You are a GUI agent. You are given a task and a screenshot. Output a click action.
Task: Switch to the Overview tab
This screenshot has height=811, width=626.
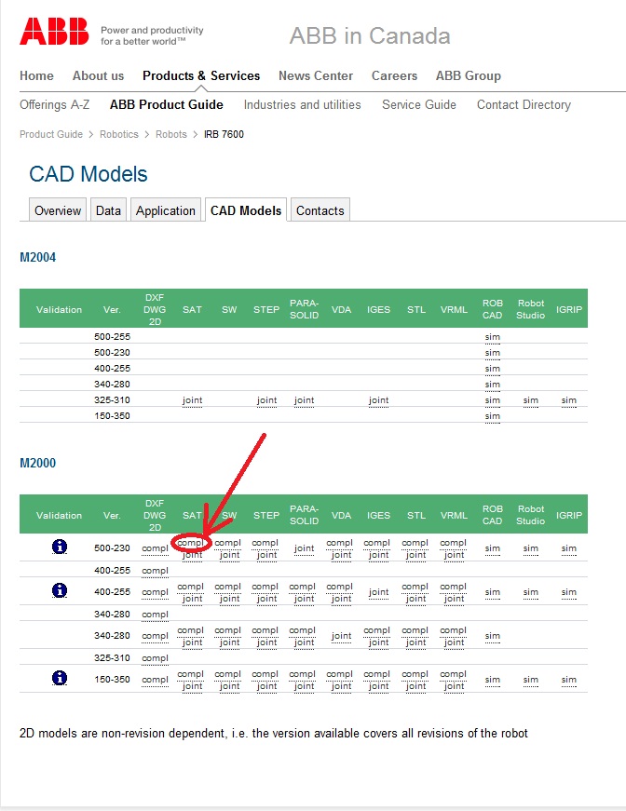58,210
